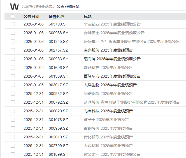Check the box for 301078.SZ 孩子王 row
This screenshot has height=158, width=186.
tap(13, 120)
